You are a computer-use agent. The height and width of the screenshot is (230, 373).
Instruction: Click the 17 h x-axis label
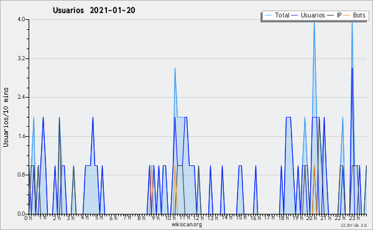coord(270,218)
